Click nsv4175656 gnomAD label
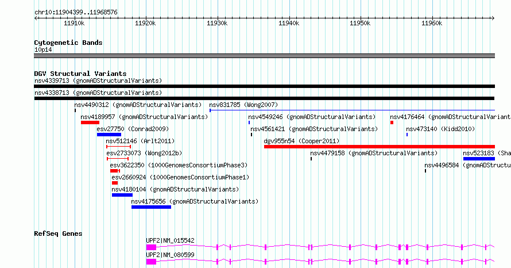Image resolution: width=511 pixels, height=268 pixels. [195, 201]
